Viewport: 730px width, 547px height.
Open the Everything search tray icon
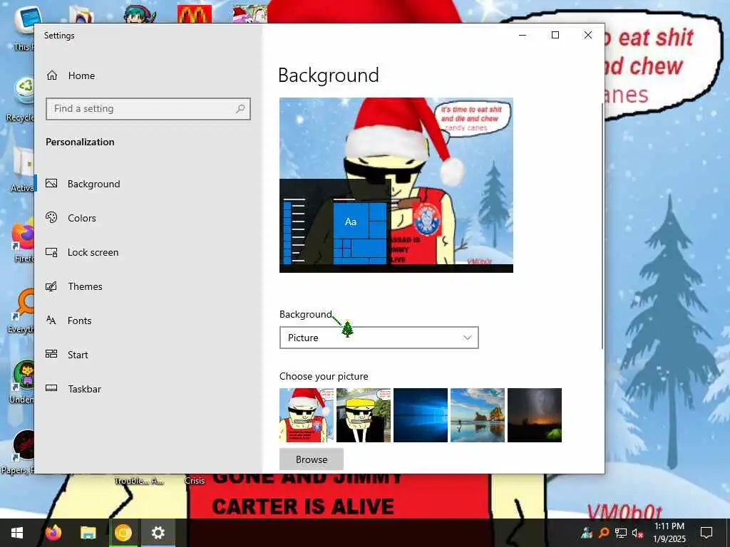click(603, 533)
